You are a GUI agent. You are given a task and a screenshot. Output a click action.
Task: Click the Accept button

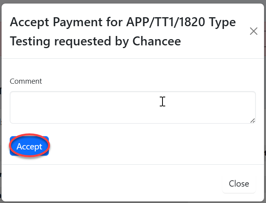(x=29, y=147)
